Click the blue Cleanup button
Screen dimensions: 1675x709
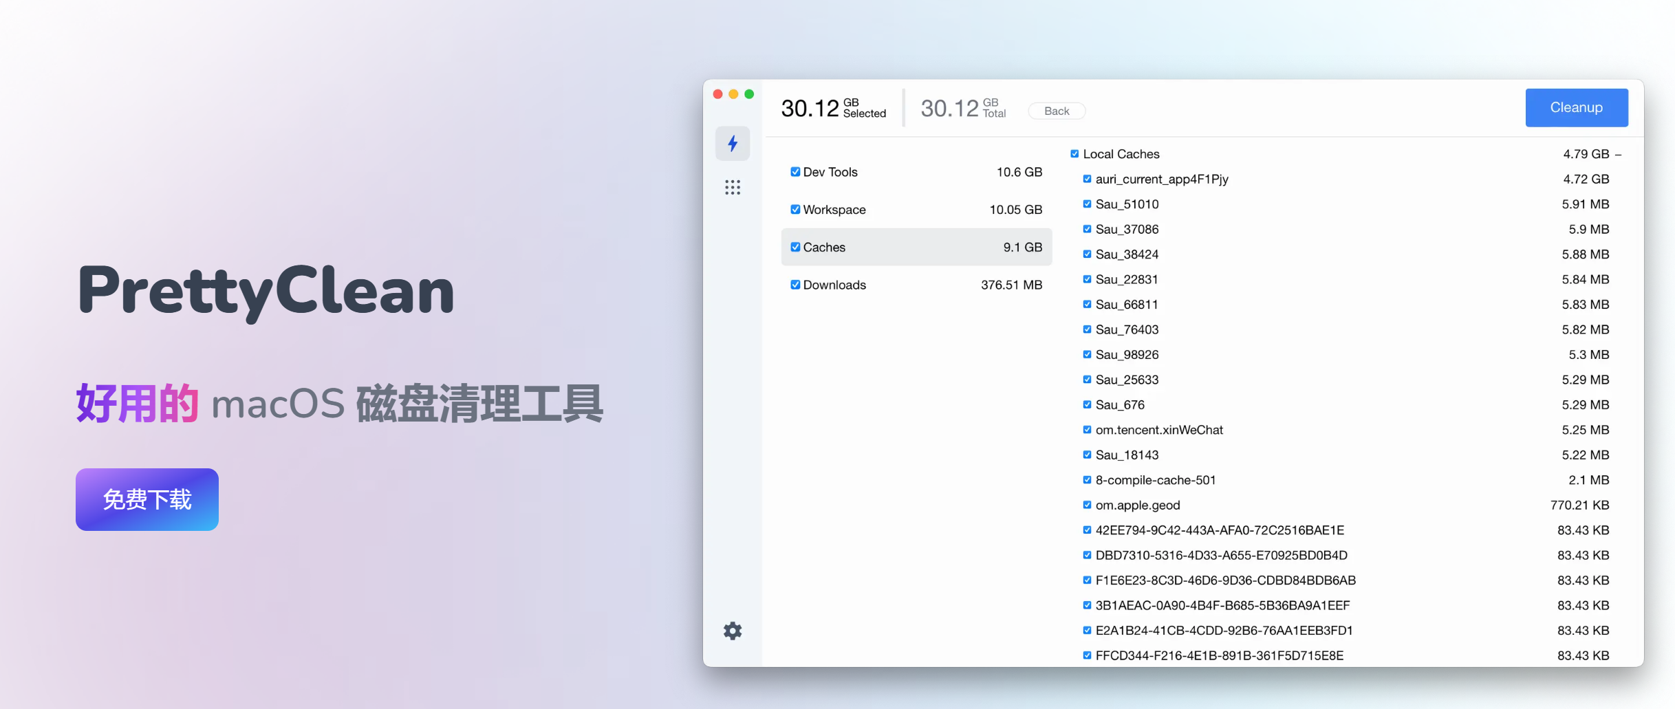(1577, 107)
